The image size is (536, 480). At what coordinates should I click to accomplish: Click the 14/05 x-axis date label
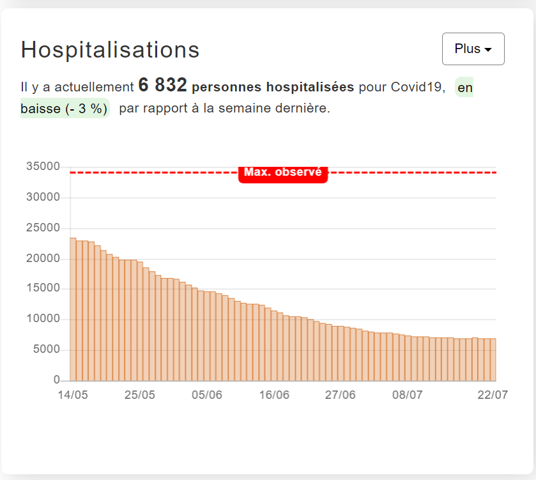coord(73,395)
